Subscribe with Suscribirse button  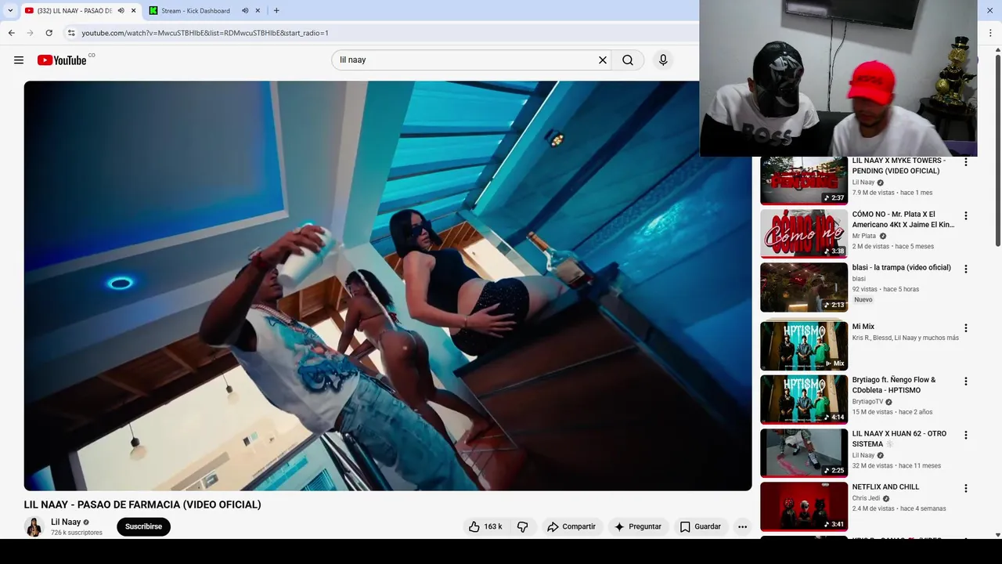click(143, 526)
